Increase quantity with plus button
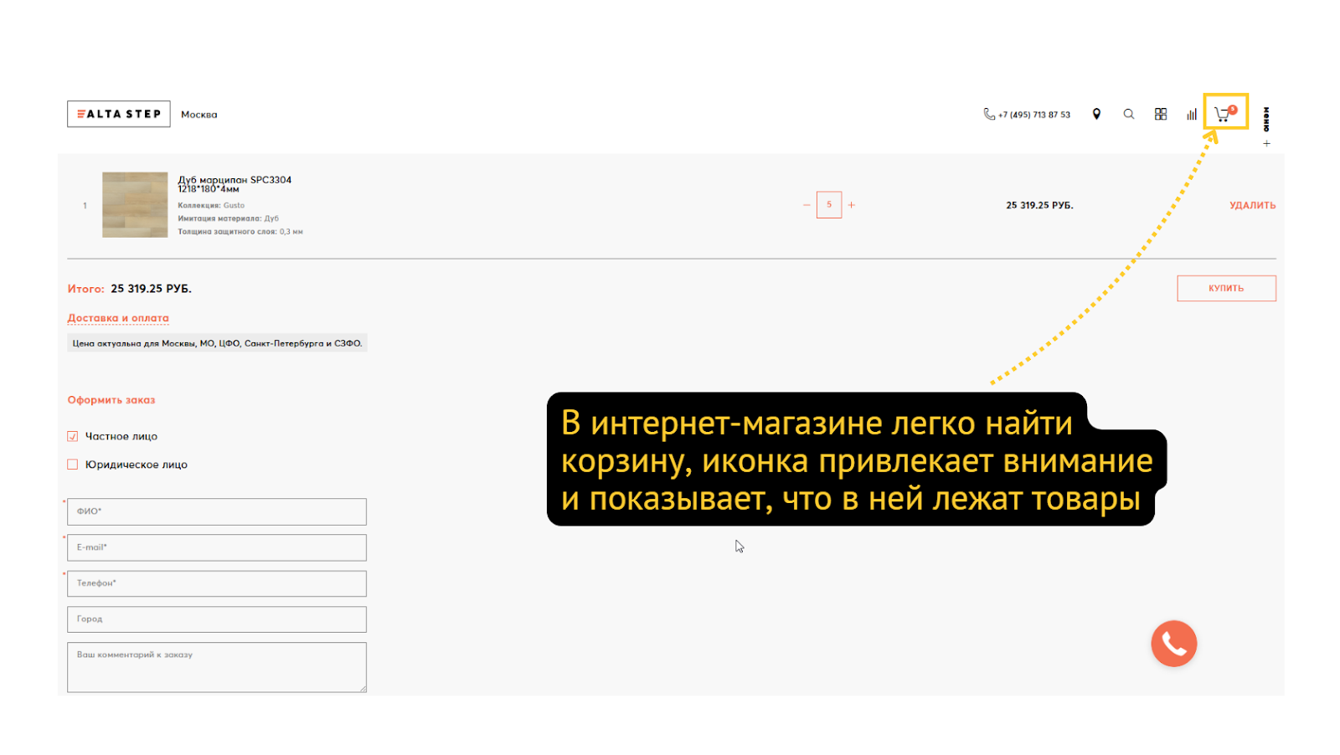Screen dimensions: 1340x755 click(852, 205)
